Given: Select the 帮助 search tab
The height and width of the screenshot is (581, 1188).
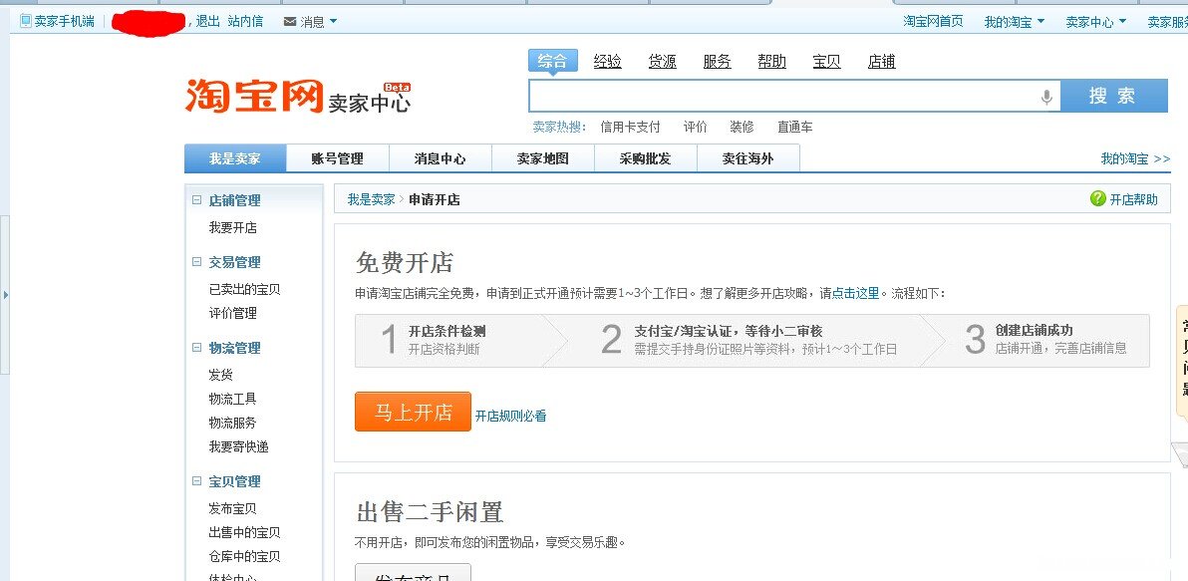Looking at the screenshot, I should click(x=772, y=62).
